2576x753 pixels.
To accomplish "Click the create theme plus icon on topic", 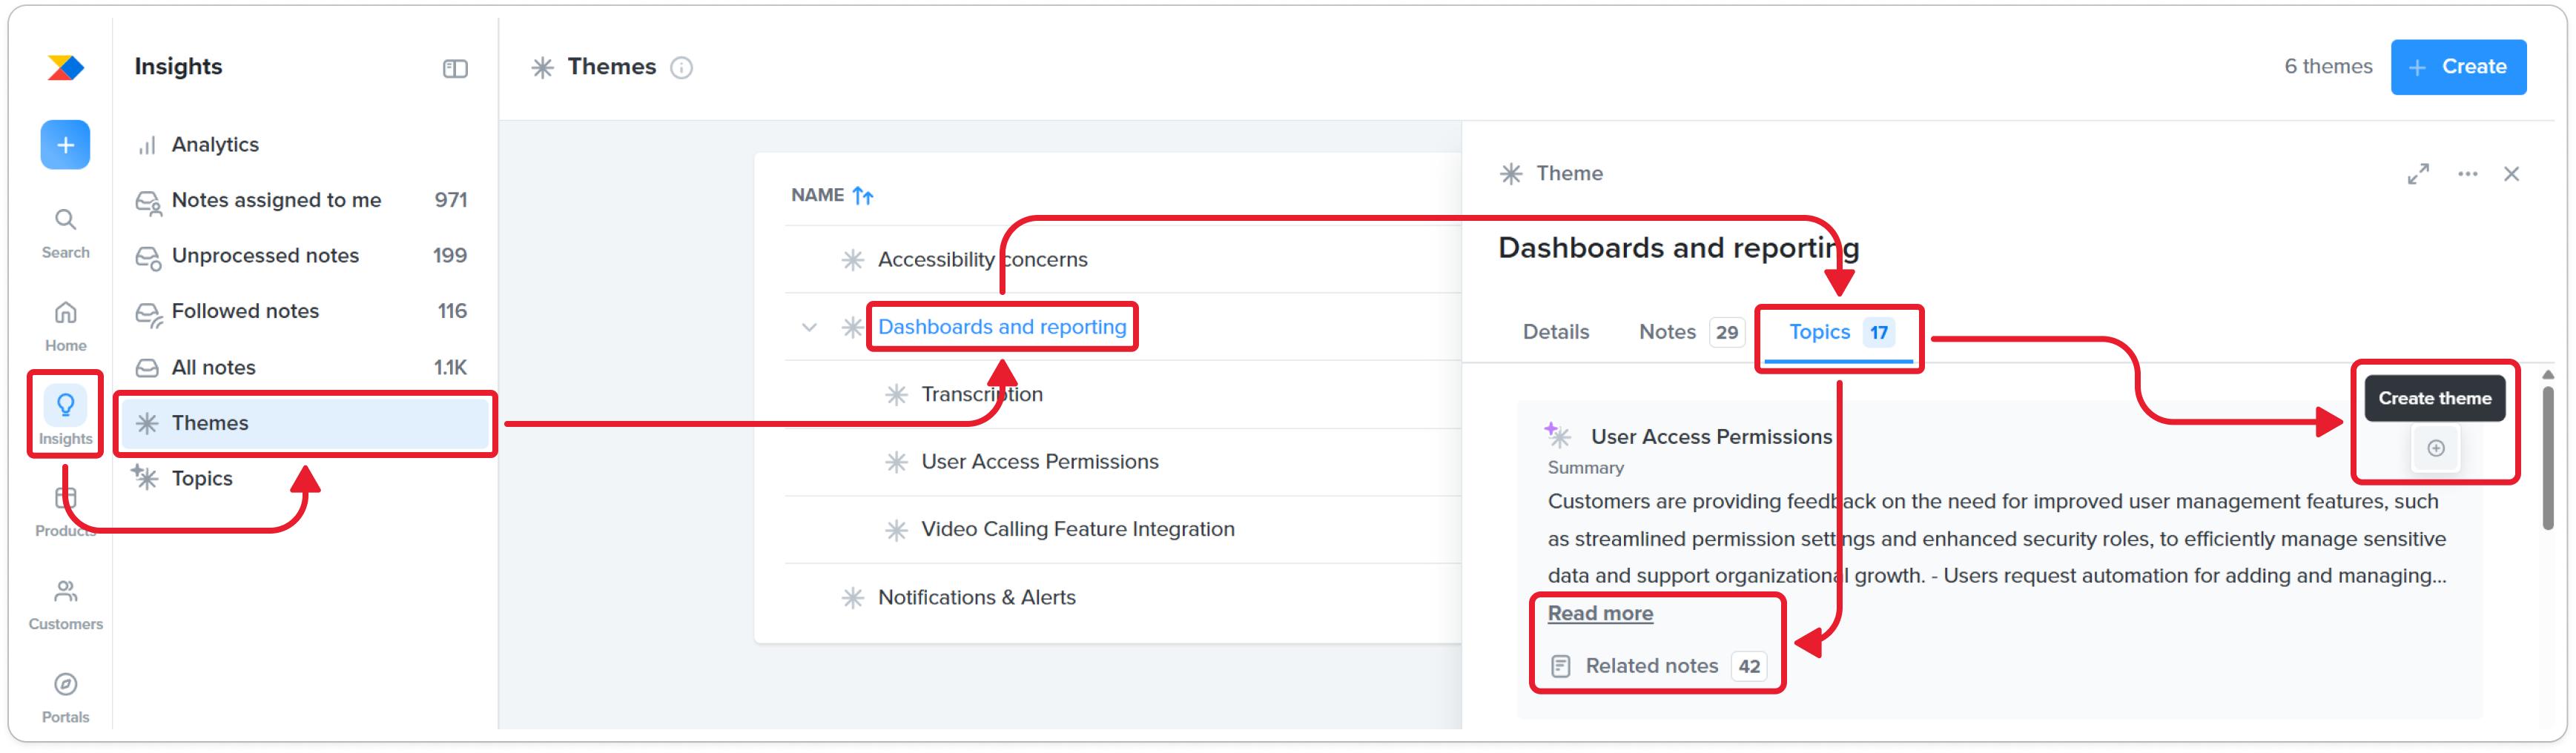I will coord(2435,448).
